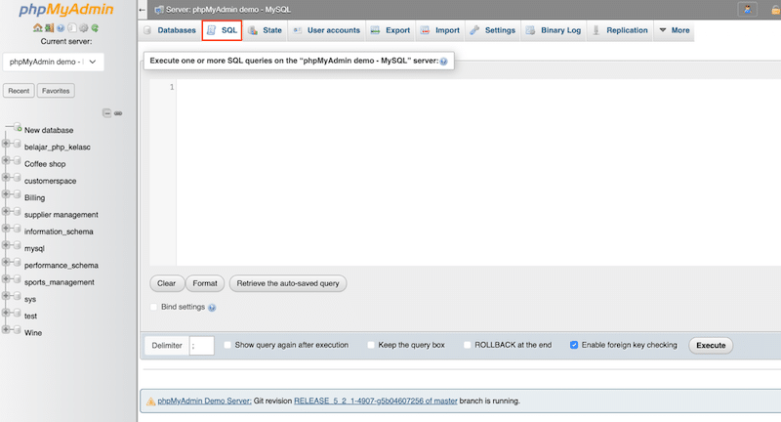
Task: Open the navigation panel settings gear icon
Action: point(84,28)
